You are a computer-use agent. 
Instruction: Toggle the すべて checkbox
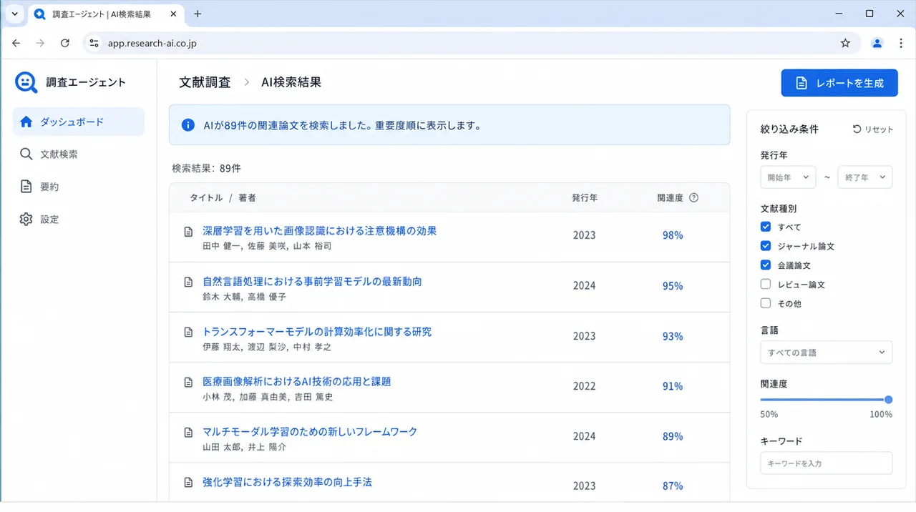point(766,227)
